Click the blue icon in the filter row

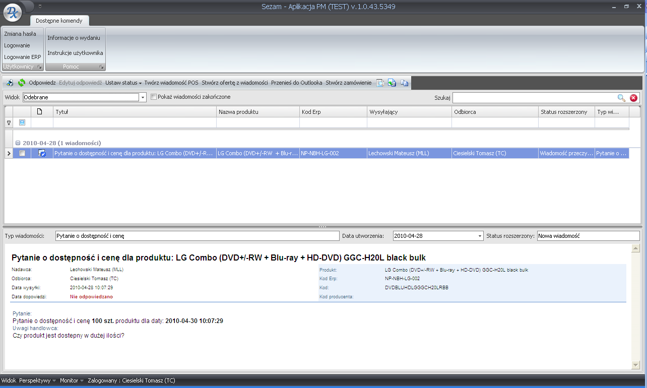pyautogui.click(x=22, y=122)
